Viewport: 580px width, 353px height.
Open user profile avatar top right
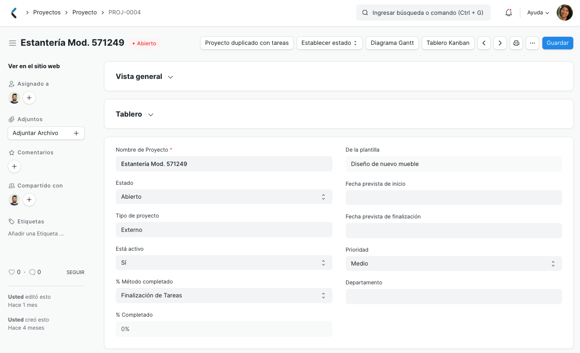[x=565, y=13]
